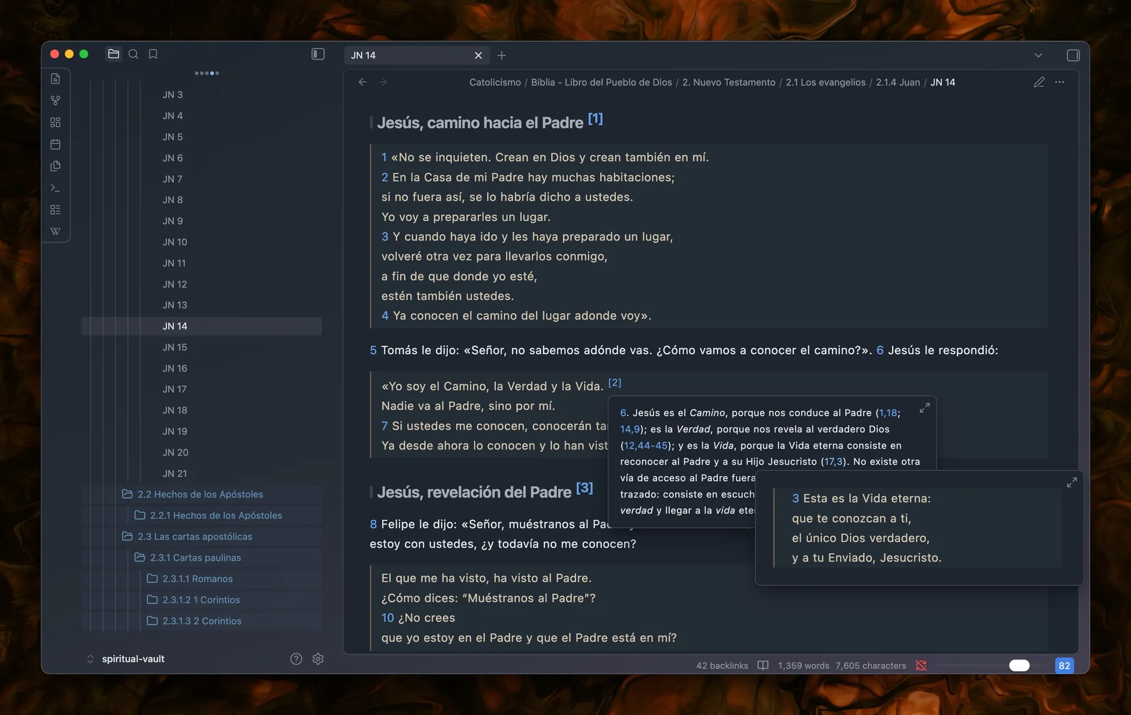Open vault settings gear
The image size is (1131, 715).
318,659
